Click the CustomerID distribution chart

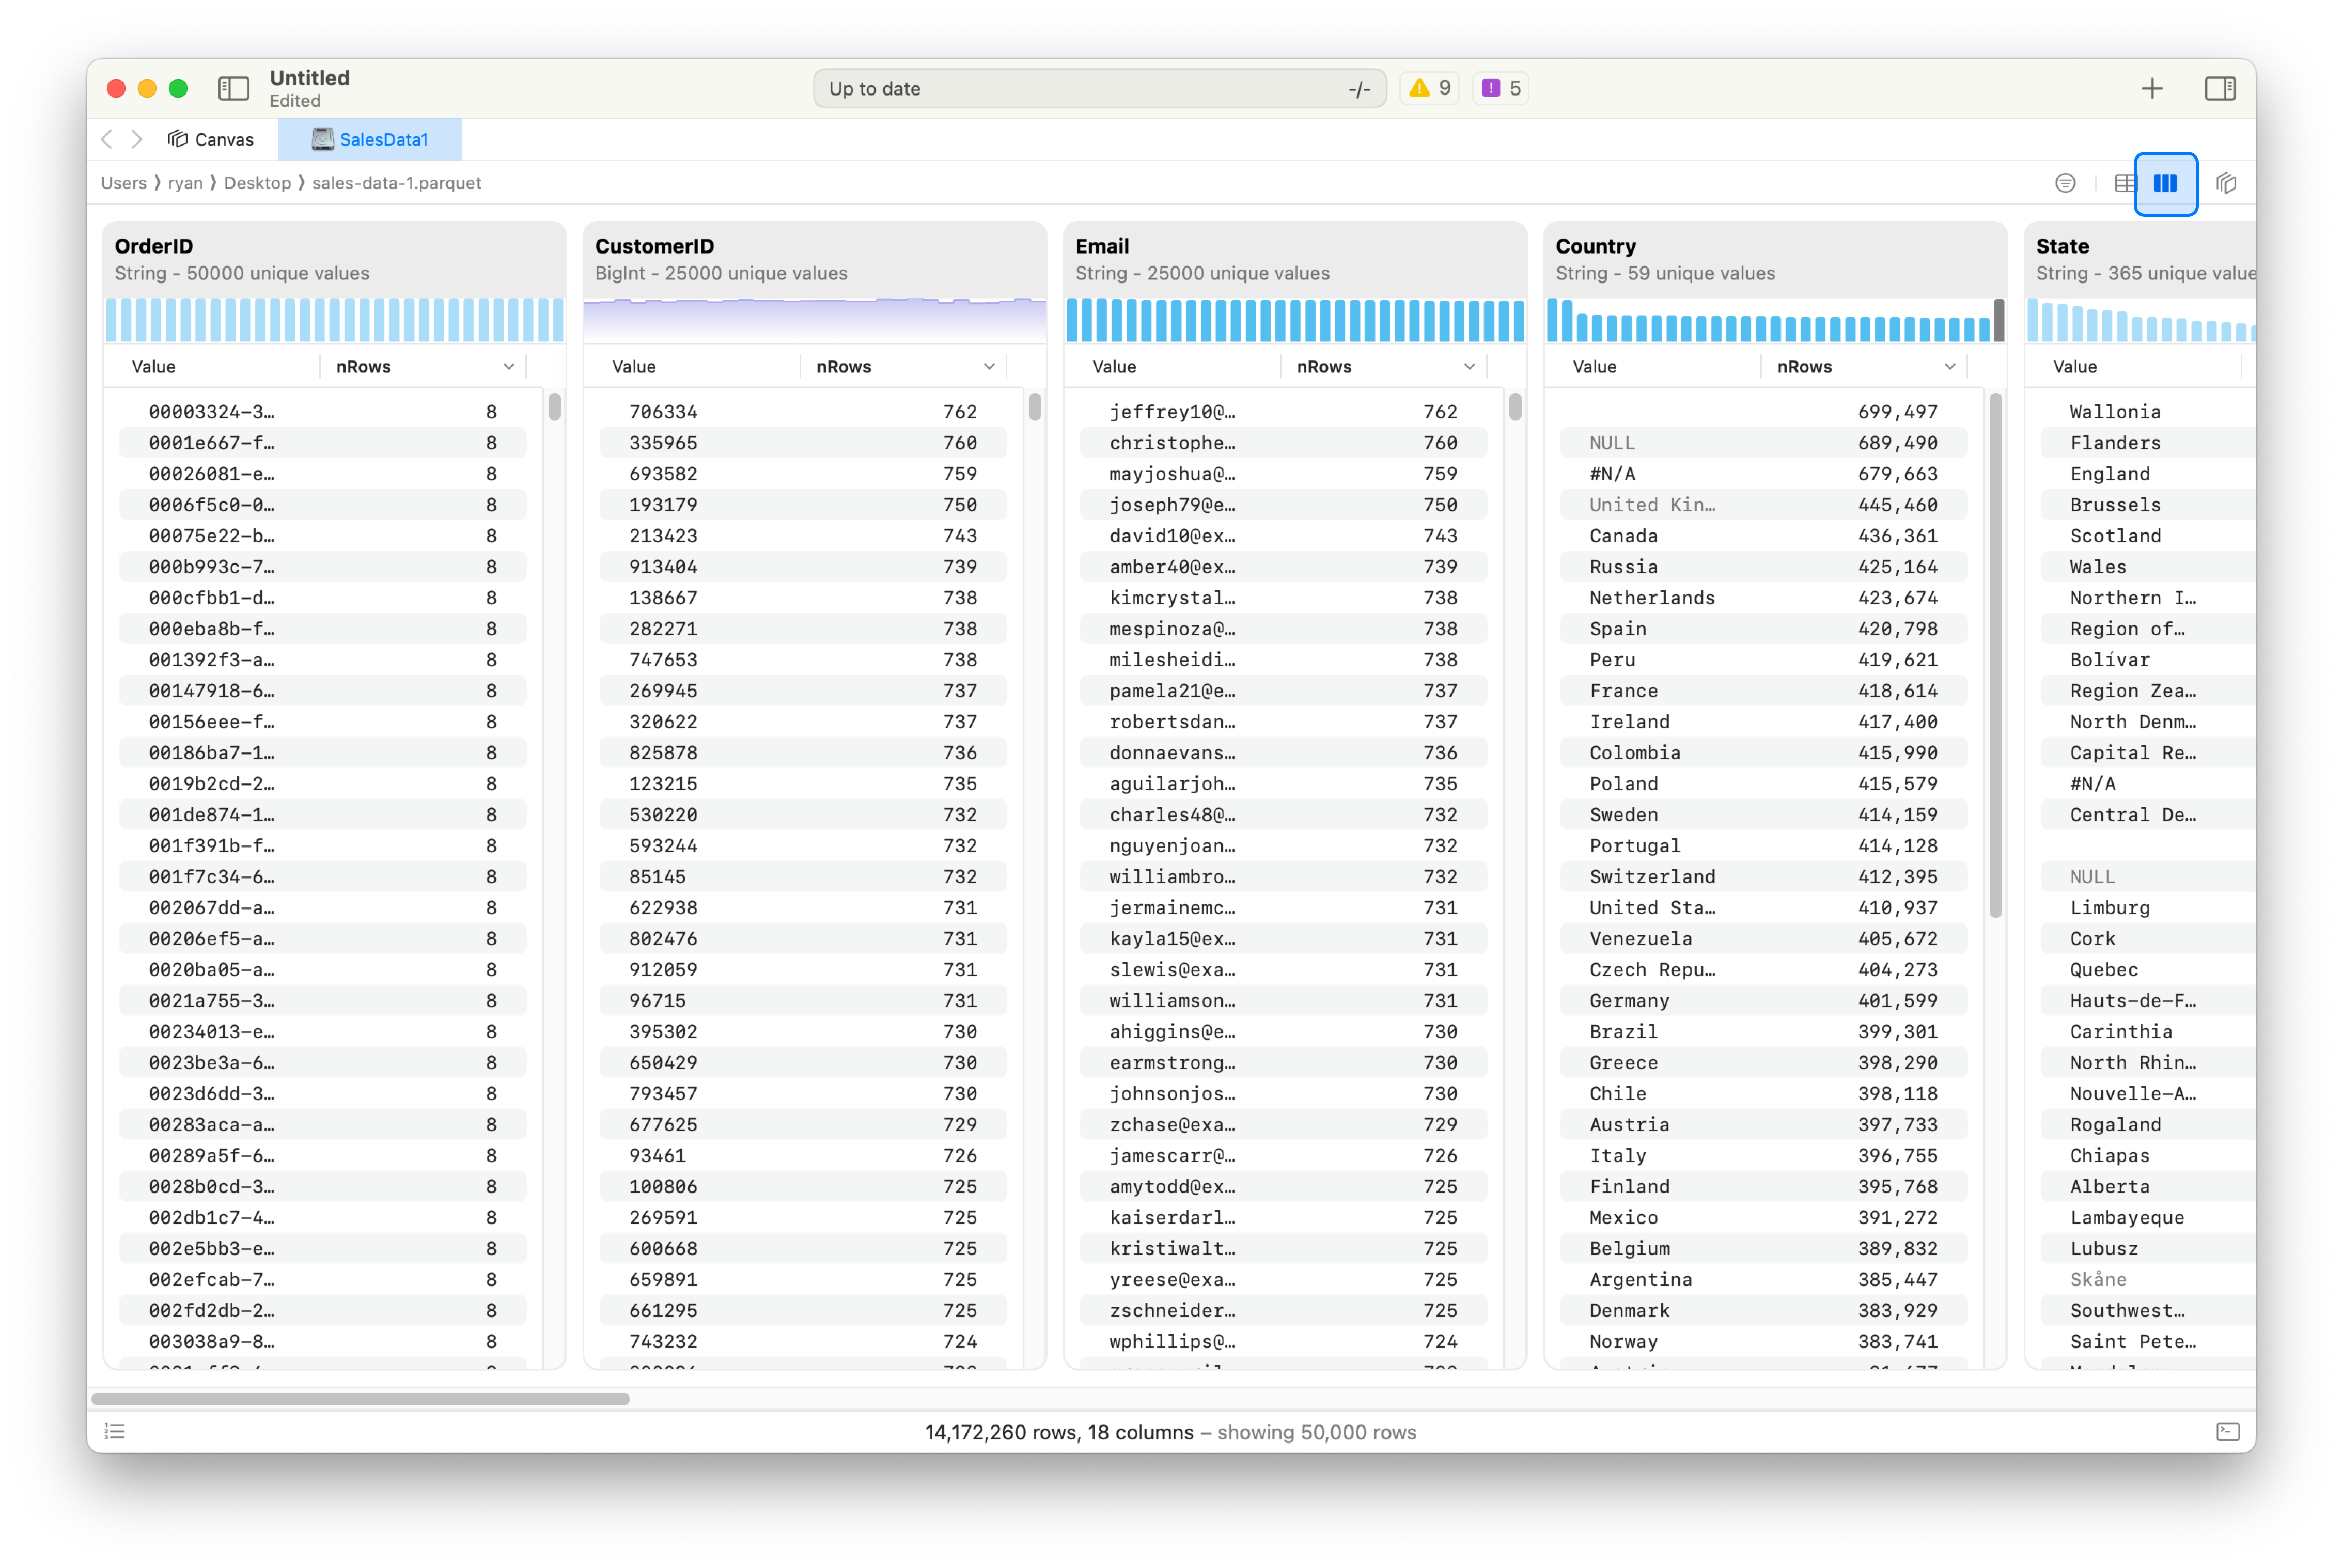point(814,320)
